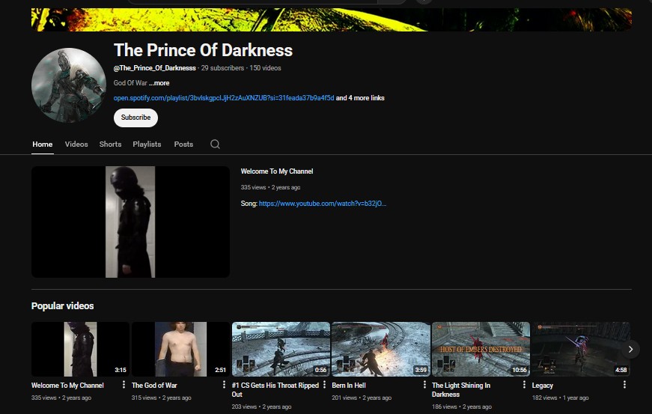Switch to the Home tab
Viewport: 652px width, 414px height.
point(43,144)
